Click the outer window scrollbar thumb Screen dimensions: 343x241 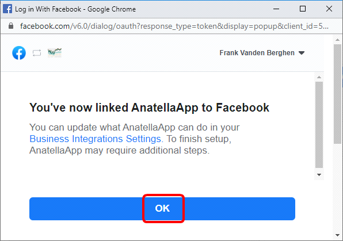(337, 94)
